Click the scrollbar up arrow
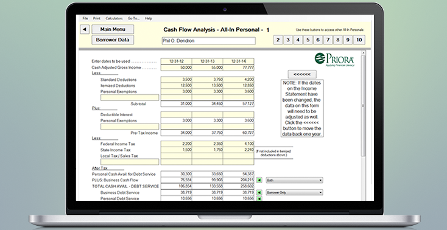 [363, 54]
